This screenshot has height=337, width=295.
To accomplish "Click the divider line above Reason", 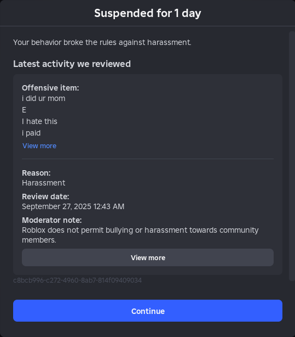I will pos(148,159).
